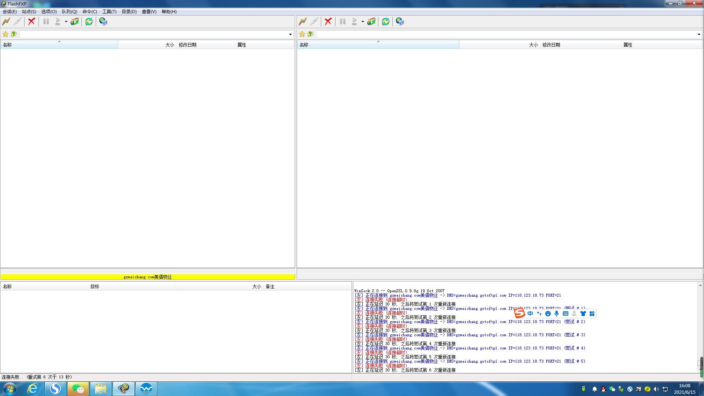704x396 pixels.
Task: Toggle Sogou input Chinese/English mode
Action: pyautogui.click(x=530, y=313)
